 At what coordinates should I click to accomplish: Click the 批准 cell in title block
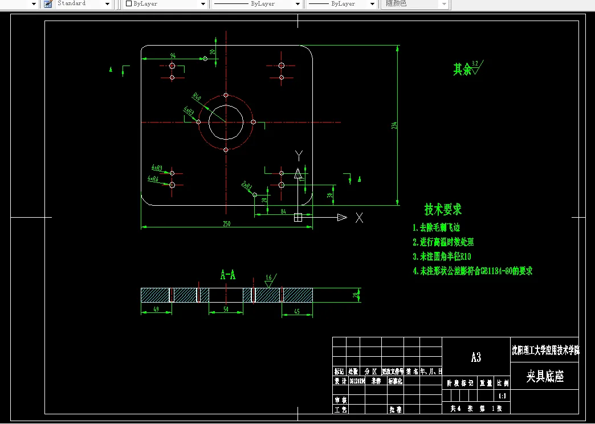tap(396, 410)
